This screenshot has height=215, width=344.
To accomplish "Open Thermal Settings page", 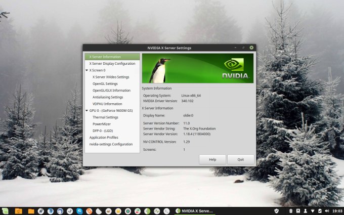I will point(105,117).
